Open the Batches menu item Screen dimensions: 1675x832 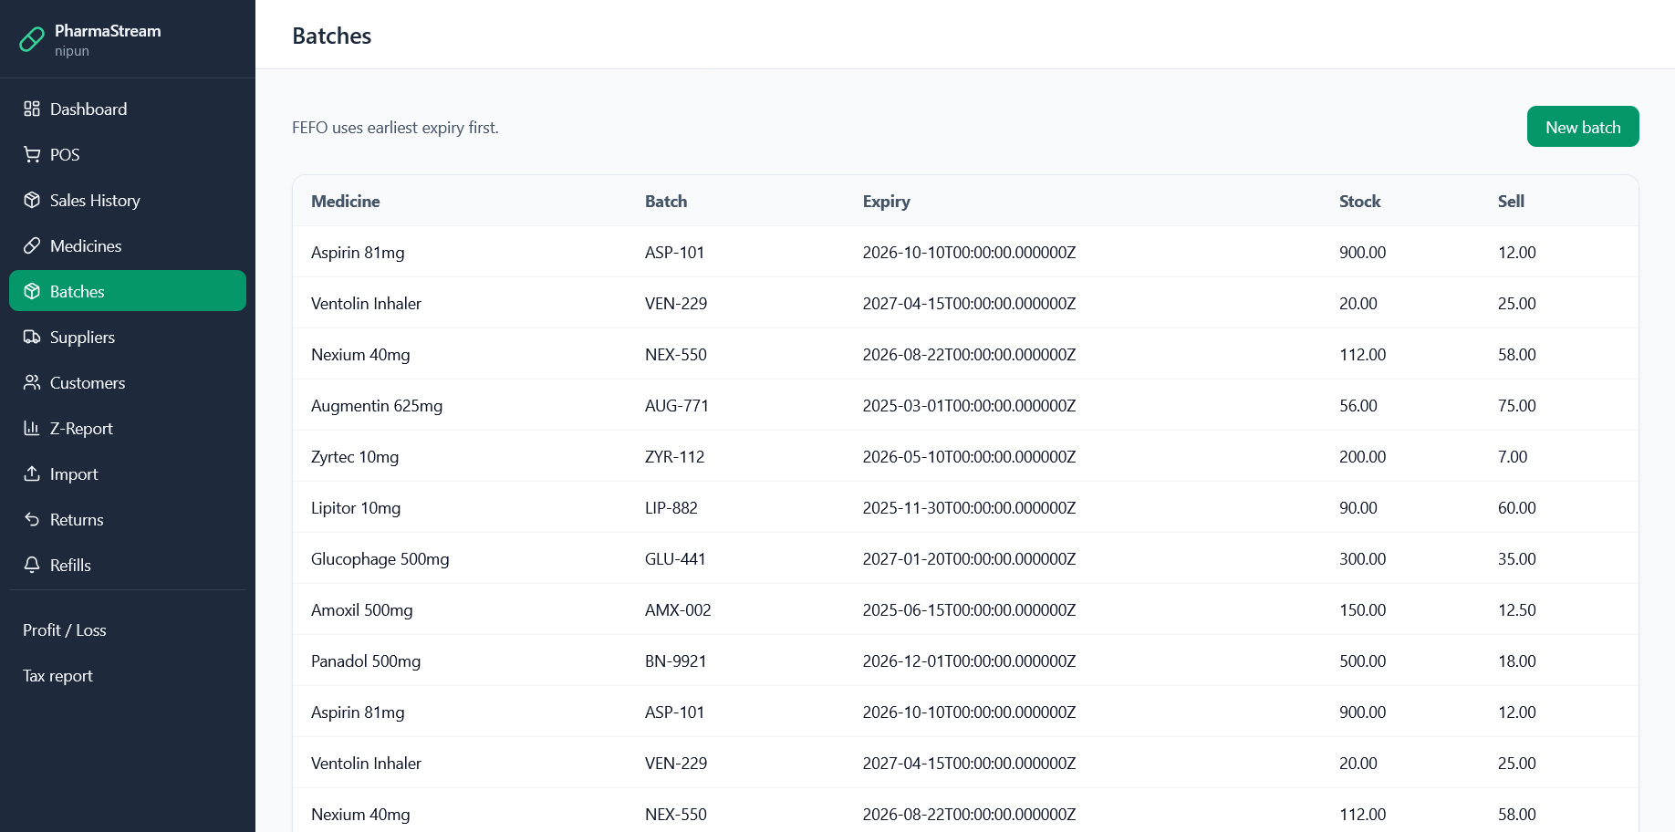(128, 292)
